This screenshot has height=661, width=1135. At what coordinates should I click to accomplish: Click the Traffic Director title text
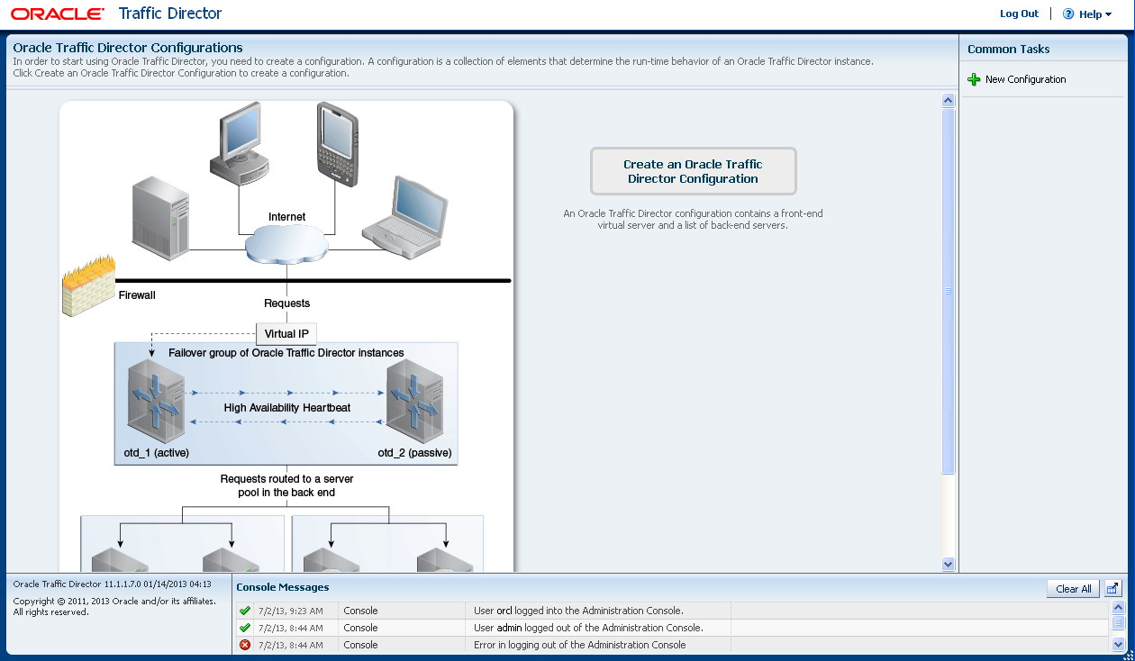coord(170,14)
